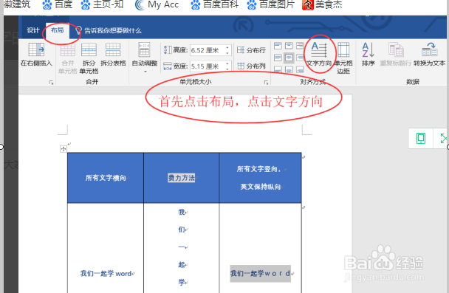Click Convert to Text (转换为文本) icon
The width and height of the screenshot is (449, 293).
point(430,49)
